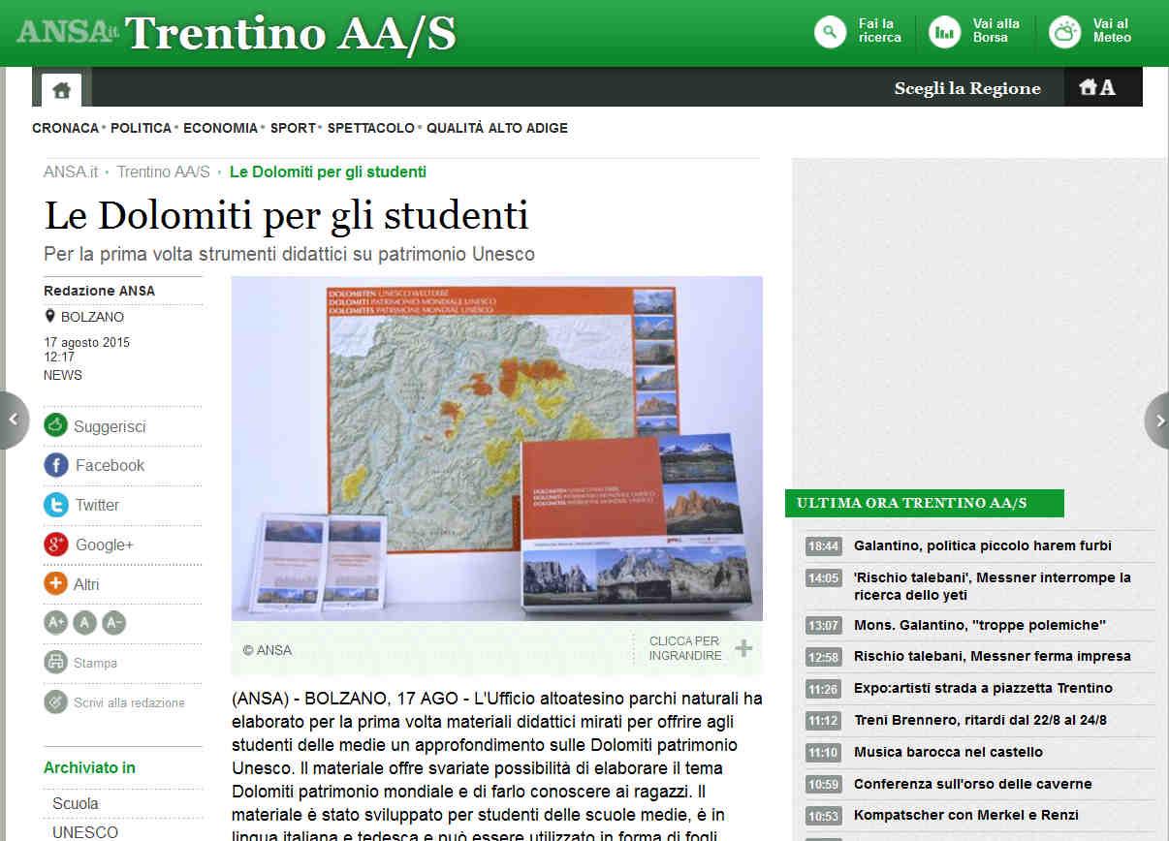This screenshot has height=841, width=1169.
Task: Read 'Expo:artisti strada a piazzetta Trentino' news
Action: (983, 688)
